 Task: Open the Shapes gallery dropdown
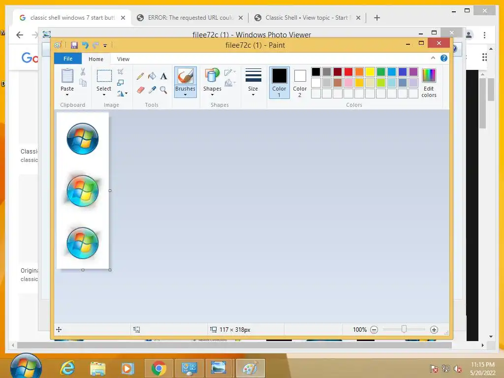212,95
